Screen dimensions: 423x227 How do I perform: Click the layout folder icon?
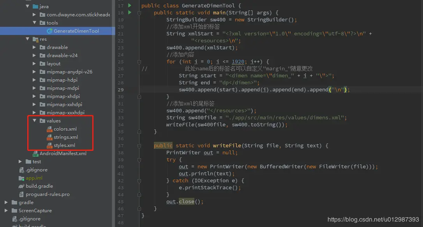point(42,64)
